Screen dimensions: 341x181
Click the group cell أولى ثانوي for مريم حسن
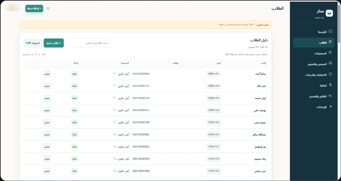point(121,122)
